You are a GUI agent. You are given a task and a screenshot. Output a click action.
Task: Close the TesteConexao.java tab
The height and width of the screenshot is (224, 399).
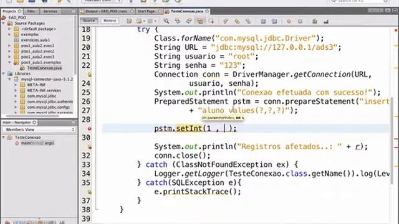click(207, 11)
